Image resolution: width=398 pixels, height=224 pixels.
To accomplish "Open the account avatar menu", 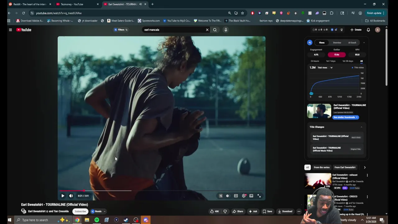I will coord(377,30).
